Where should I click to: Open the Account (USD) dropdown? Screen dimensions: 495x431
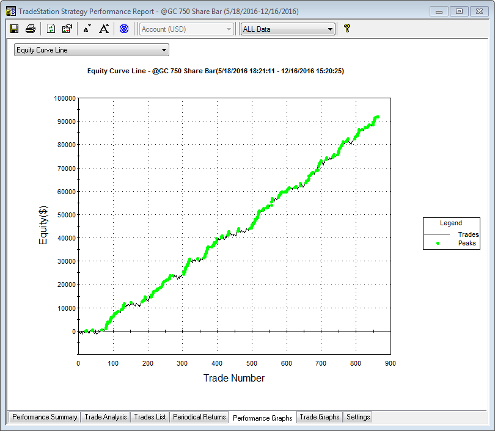[186, 29]
